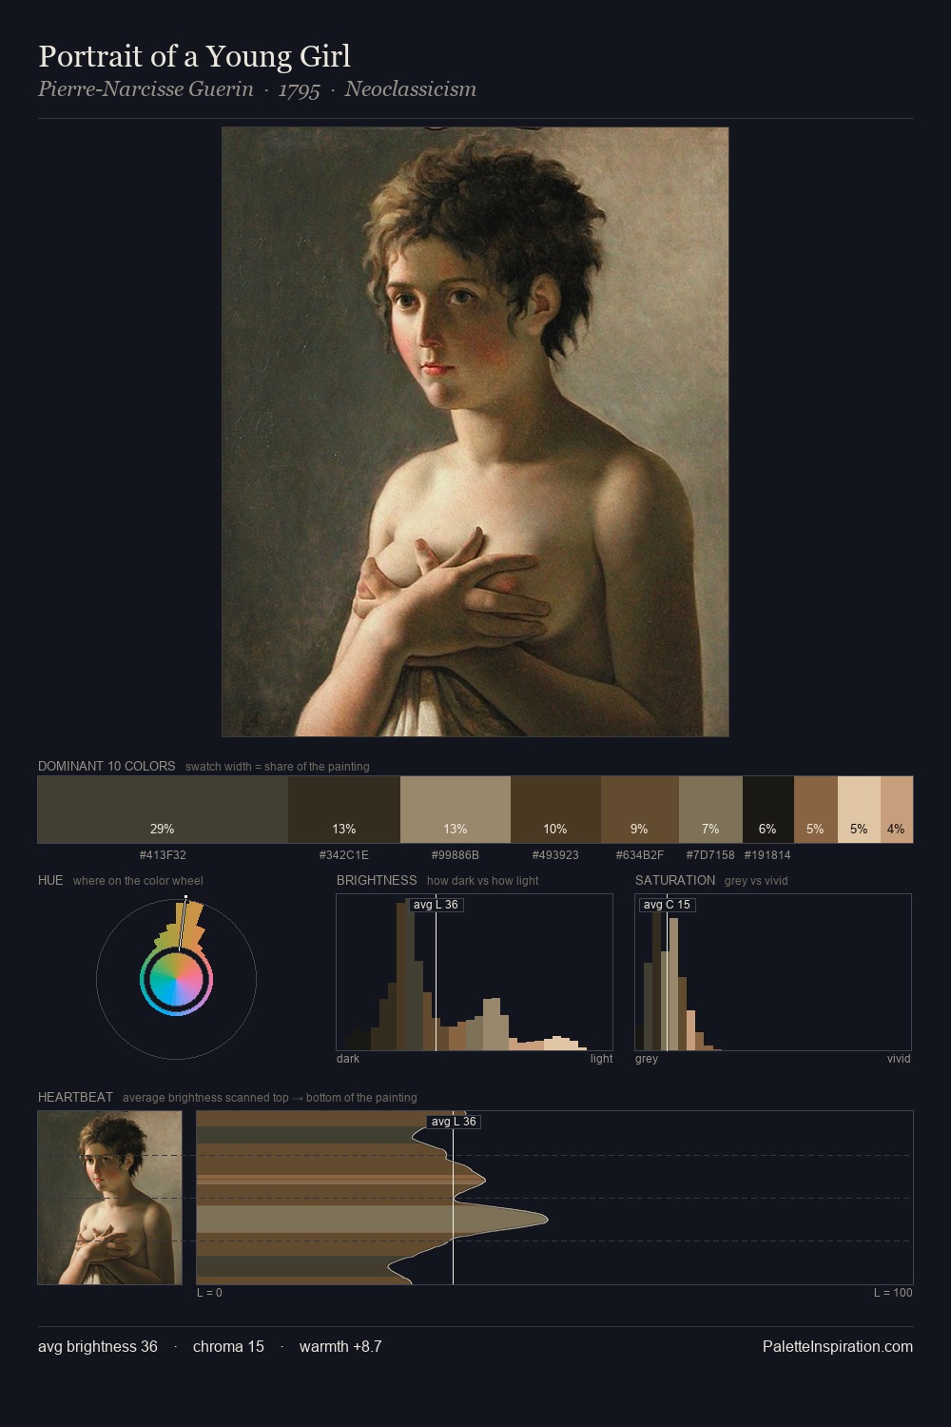951x1427 pixels.
Task: Click the brightness histogram chart
Action: pos(475,972)
